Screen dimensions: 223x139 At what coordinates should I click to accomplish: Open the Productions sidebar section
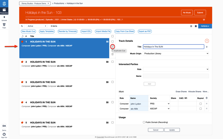4,11
